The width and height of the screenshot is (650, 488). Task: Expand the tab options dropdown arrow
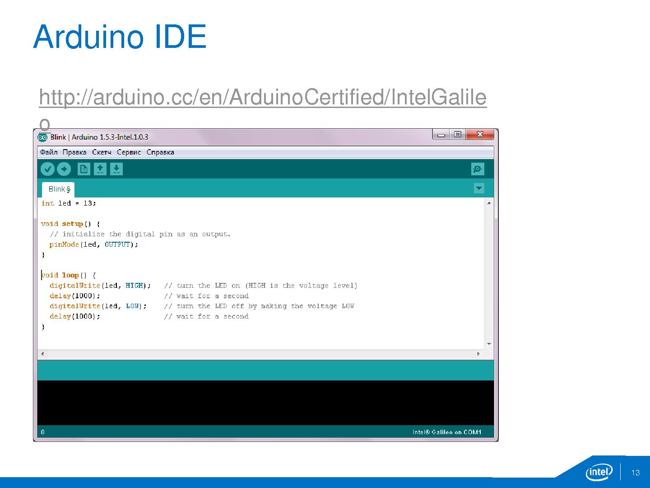click(479, 188)
